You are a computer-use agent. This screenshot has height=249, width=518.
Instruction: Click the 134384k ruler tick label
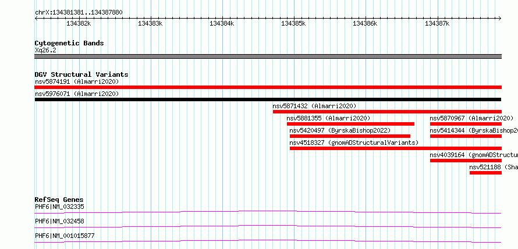point(222,24)
